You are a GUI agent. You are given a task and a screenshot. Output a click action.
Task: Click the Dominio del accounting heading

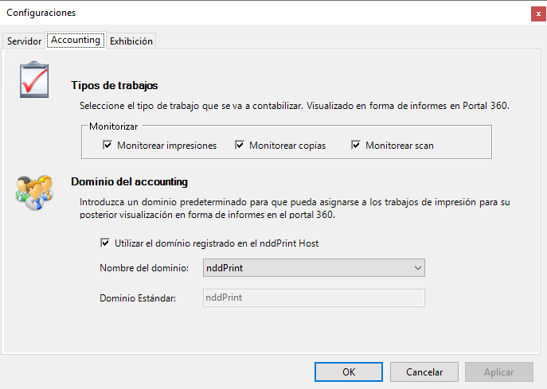tap(129, 181)
